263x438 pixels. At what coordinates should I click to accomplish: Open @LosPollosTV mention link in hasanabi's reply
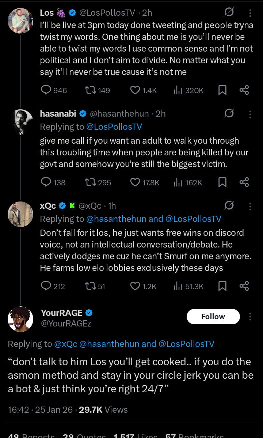click(x=114, y=127)
